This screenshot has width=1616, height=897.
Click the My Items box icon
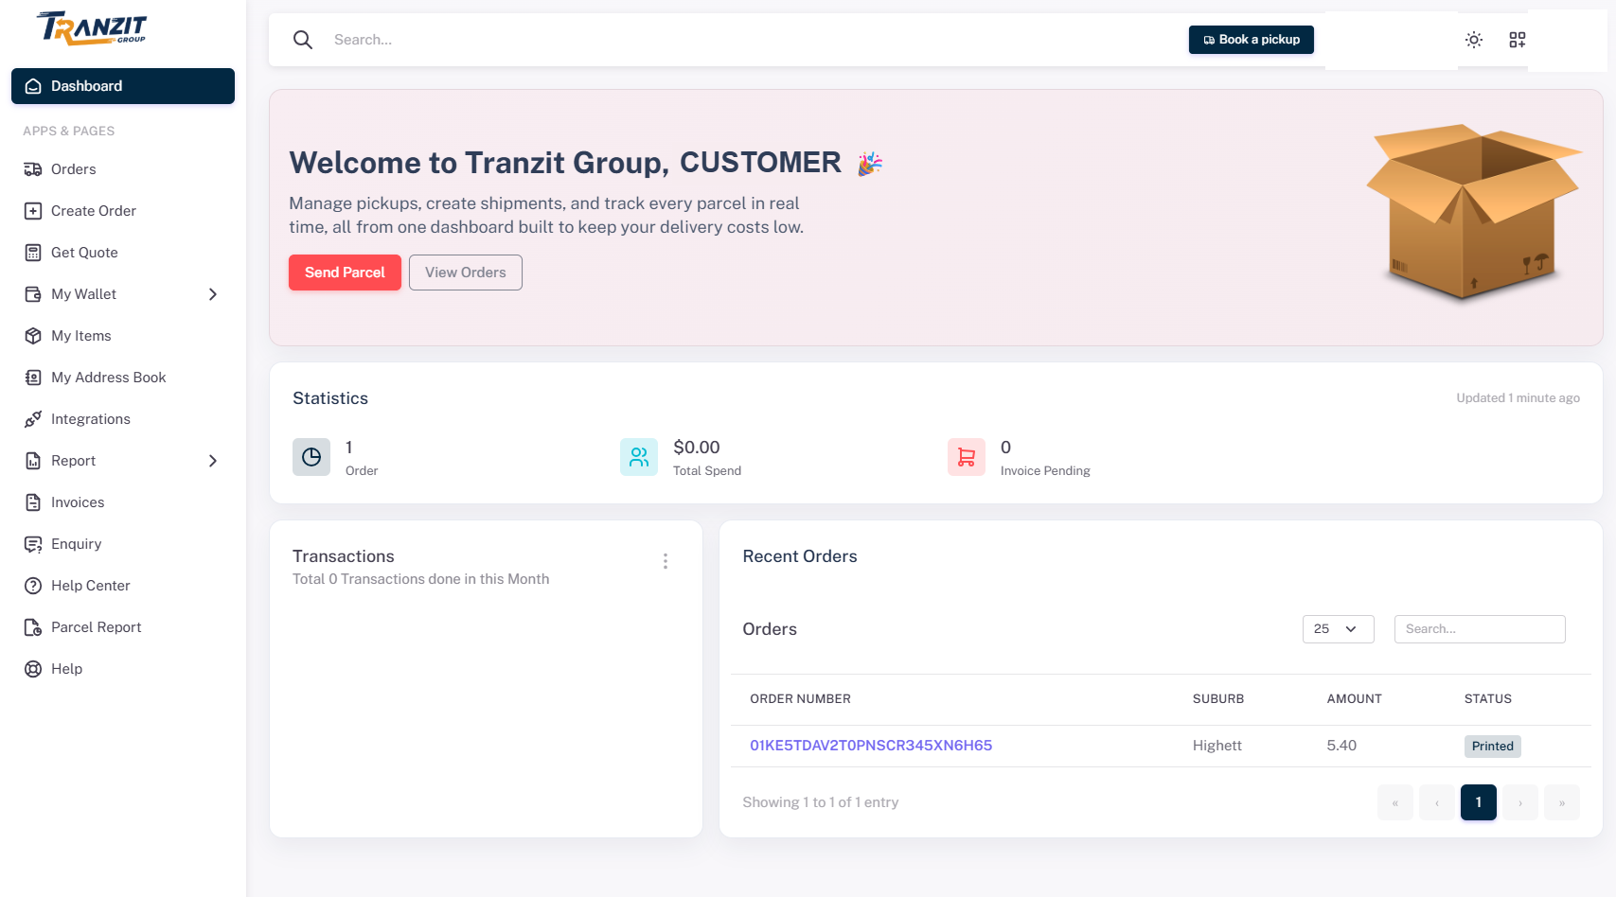click(33, 336)
